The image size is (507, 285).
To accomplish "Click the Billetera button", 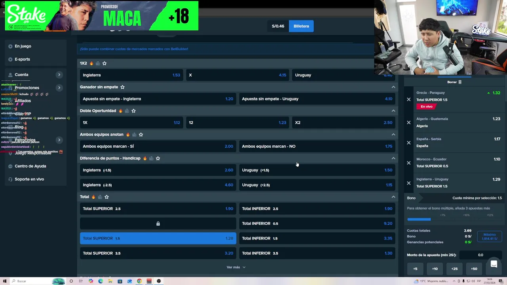I will click(301, 26).
